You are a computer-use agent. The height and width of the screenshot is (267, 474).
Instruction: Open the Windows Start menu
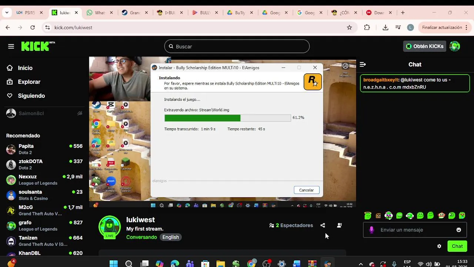tap(114, 264)
